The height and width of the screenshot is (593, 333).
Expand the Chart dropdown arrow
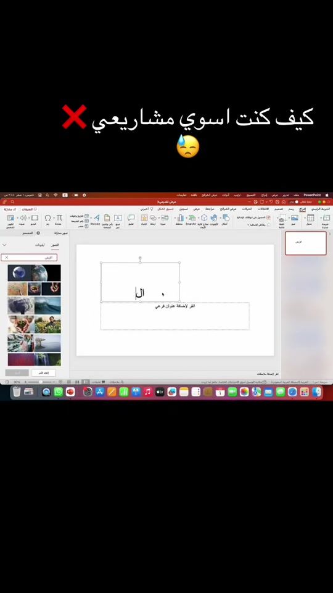click(175, 218)
